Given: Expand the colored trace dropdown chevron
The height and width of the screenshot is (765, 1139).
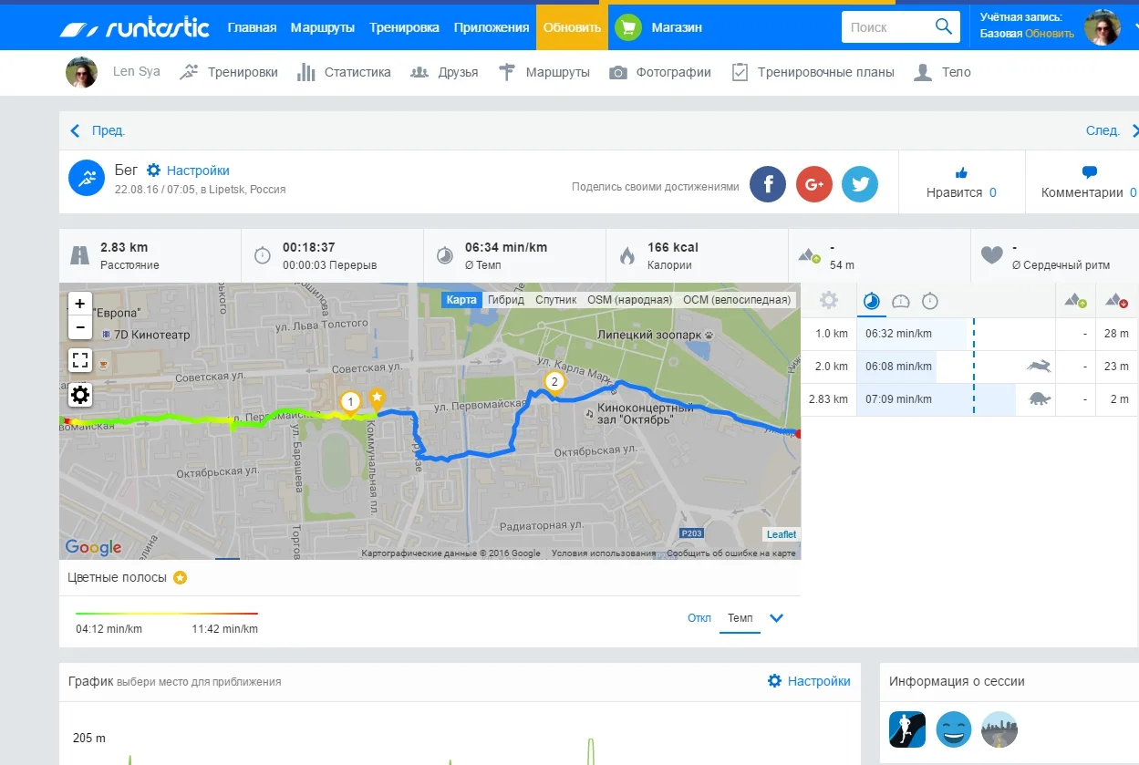Looking at the screenshot, I should [777, 618].
